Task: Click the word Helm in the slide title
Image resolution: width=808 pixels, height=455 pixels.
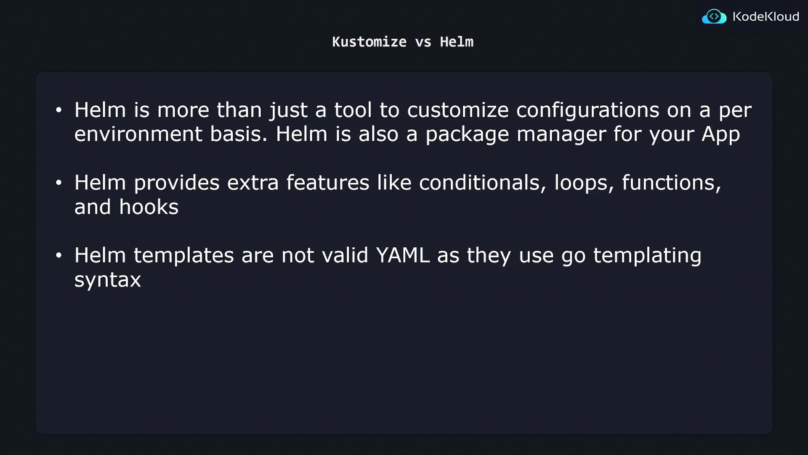Action: (457, 42)
